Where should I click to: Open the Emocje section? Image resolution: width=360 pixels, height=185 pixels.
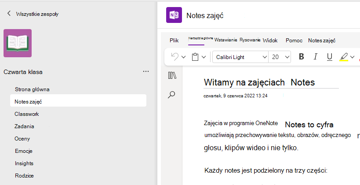(x=24, y=151)
